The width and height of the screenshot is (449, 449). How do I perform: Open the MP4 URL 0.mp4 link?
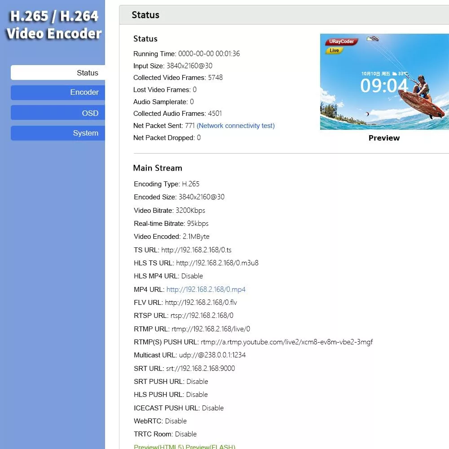click(206, 290)
